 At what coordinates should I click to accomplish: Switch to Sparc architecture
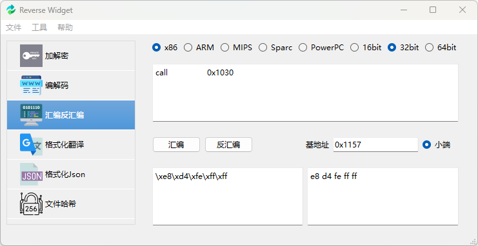pyautogui.click(x=263, y=48)
